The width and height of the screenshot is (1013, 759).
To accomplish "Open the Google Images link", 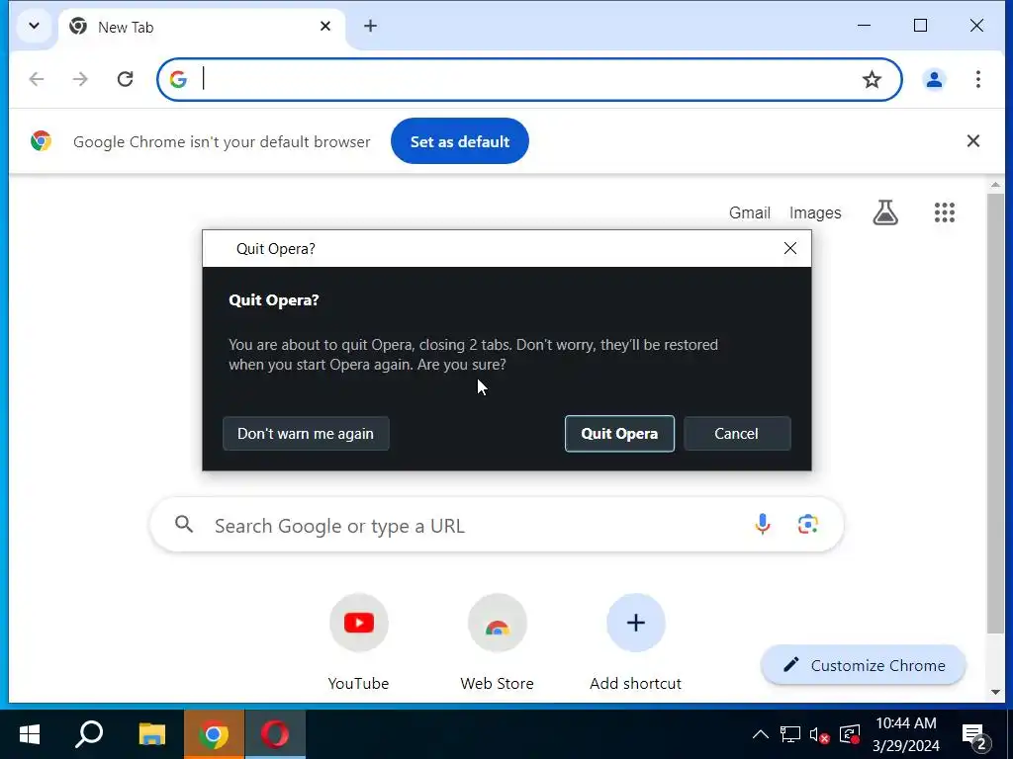I will pos(815,213).
